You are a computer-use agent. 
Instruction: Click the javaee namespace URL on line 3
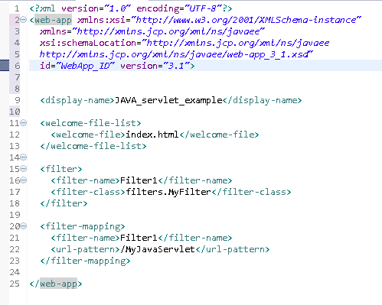(168, 31)
